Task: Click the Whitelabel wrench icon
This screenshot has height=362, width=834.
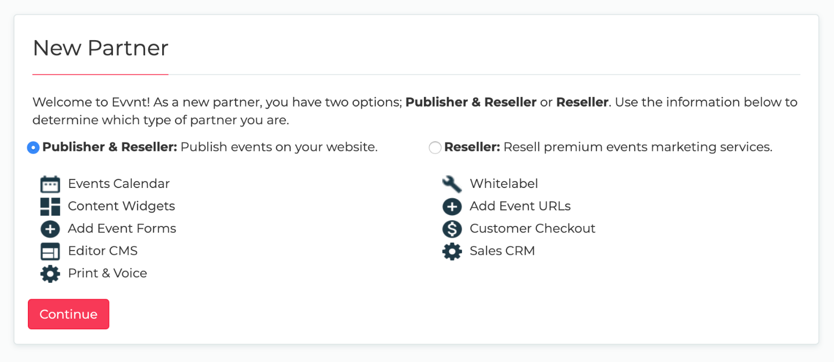Action: click(x=452, y=184)
